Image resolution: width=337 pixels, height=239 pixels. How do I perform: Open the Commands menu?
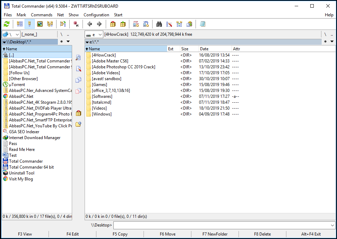42,15
